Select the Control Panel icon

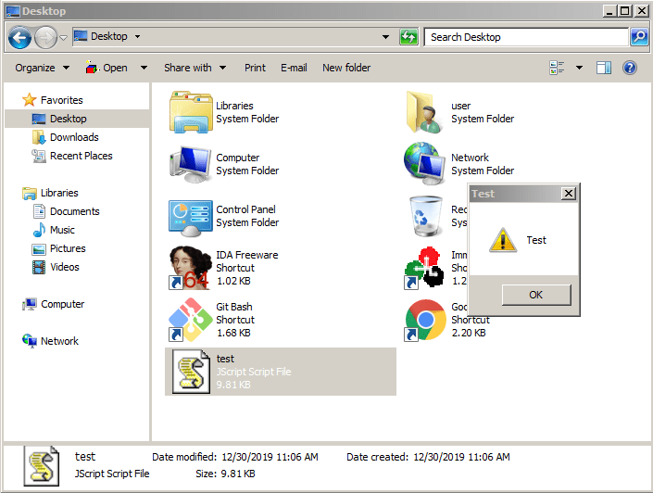(190, 216)
